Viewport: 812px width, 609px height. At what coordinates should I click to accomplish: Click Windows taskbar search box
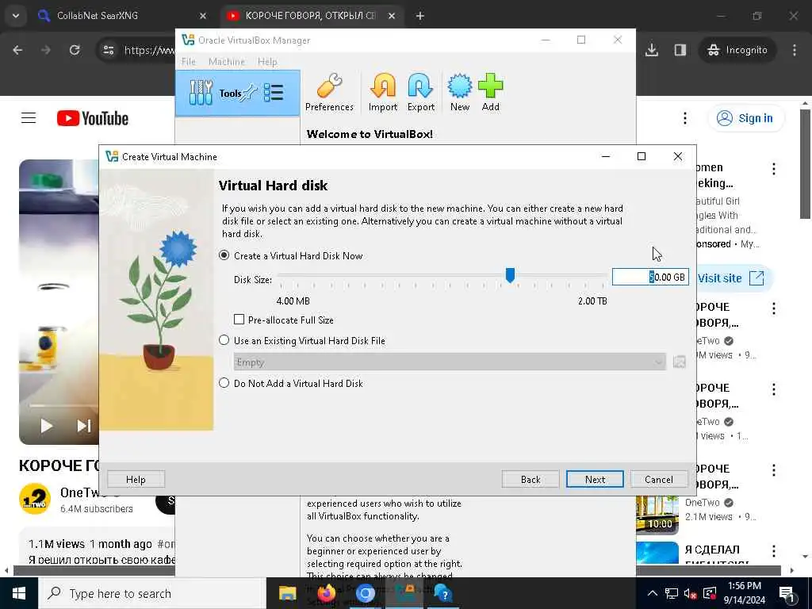(x=152, y=593)
